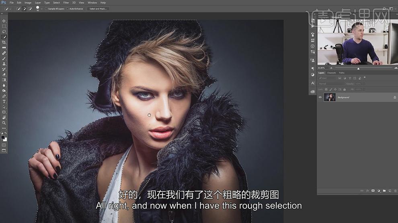The image size is (398, 223).
Task: Enable Auto-Enhance checkbox
Action: (x=68, y=8)
